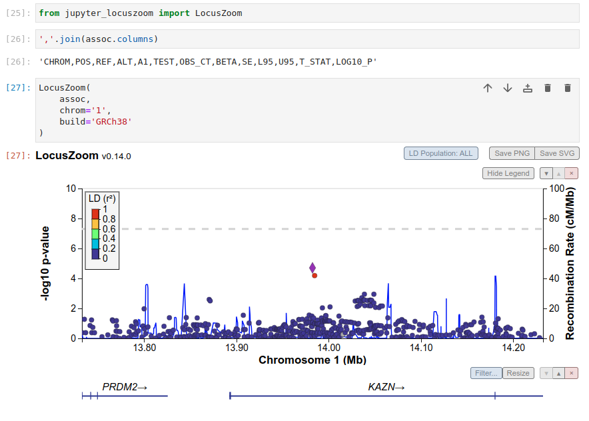Open the Filter... options for genes track
The width and height of the screenshot is (589, 421).
point(486,373)
